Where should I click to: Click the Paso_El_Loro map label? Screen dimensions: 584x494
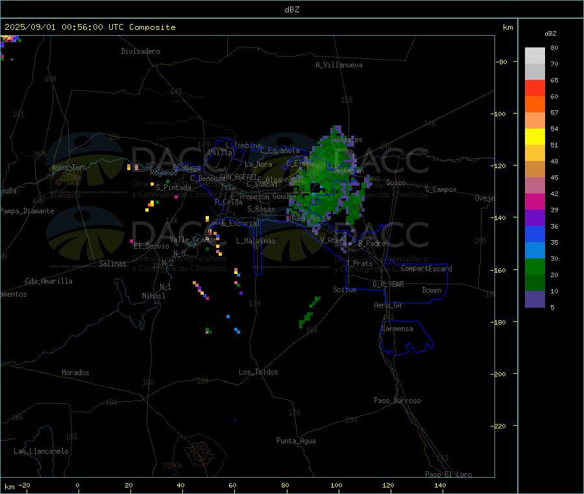[449, 475]
